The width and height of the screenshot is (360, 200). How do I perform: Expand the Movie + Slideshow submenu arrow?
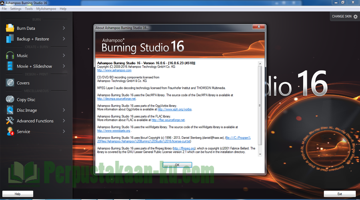coord(64,66)
